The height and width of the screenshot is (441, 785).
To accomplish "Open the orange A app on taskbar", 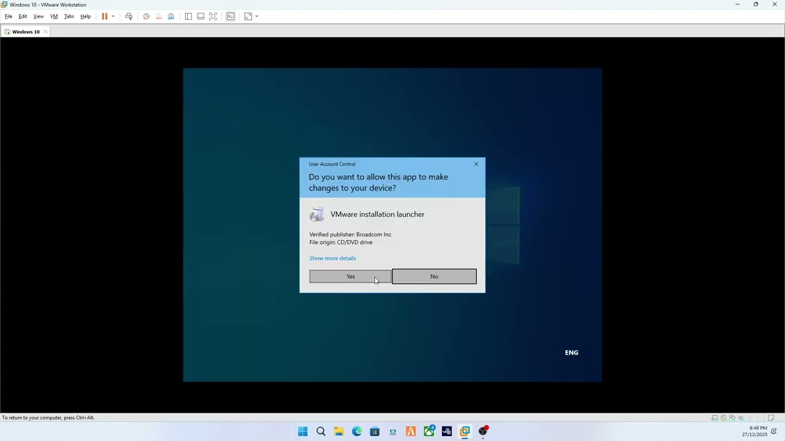I will click(x=411, y=432).
